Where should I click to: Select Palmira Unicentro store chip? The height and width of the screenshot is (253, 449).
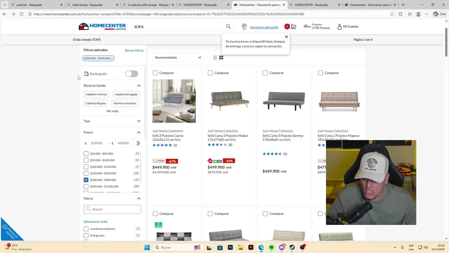(125, 103)
